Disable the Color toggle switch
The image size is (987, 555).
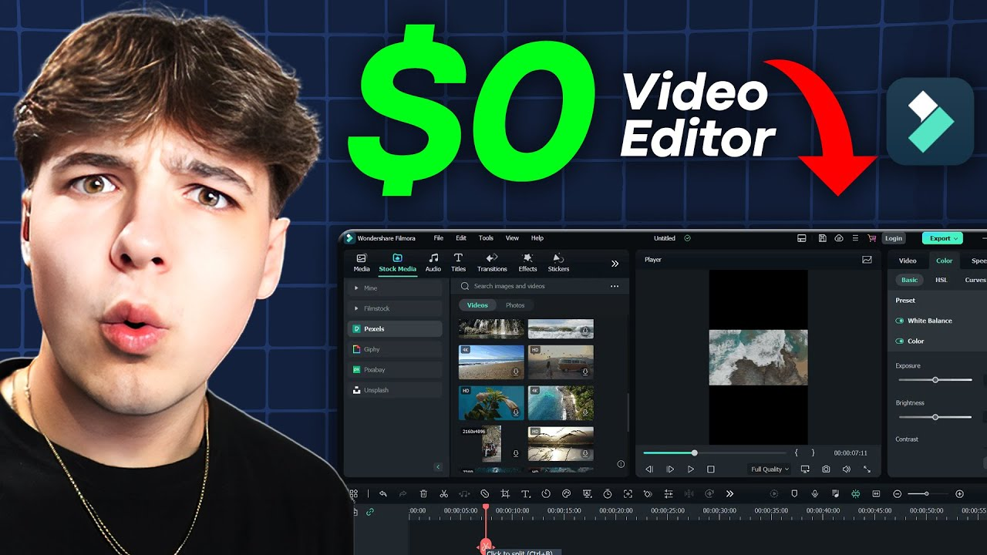(900, 341)
